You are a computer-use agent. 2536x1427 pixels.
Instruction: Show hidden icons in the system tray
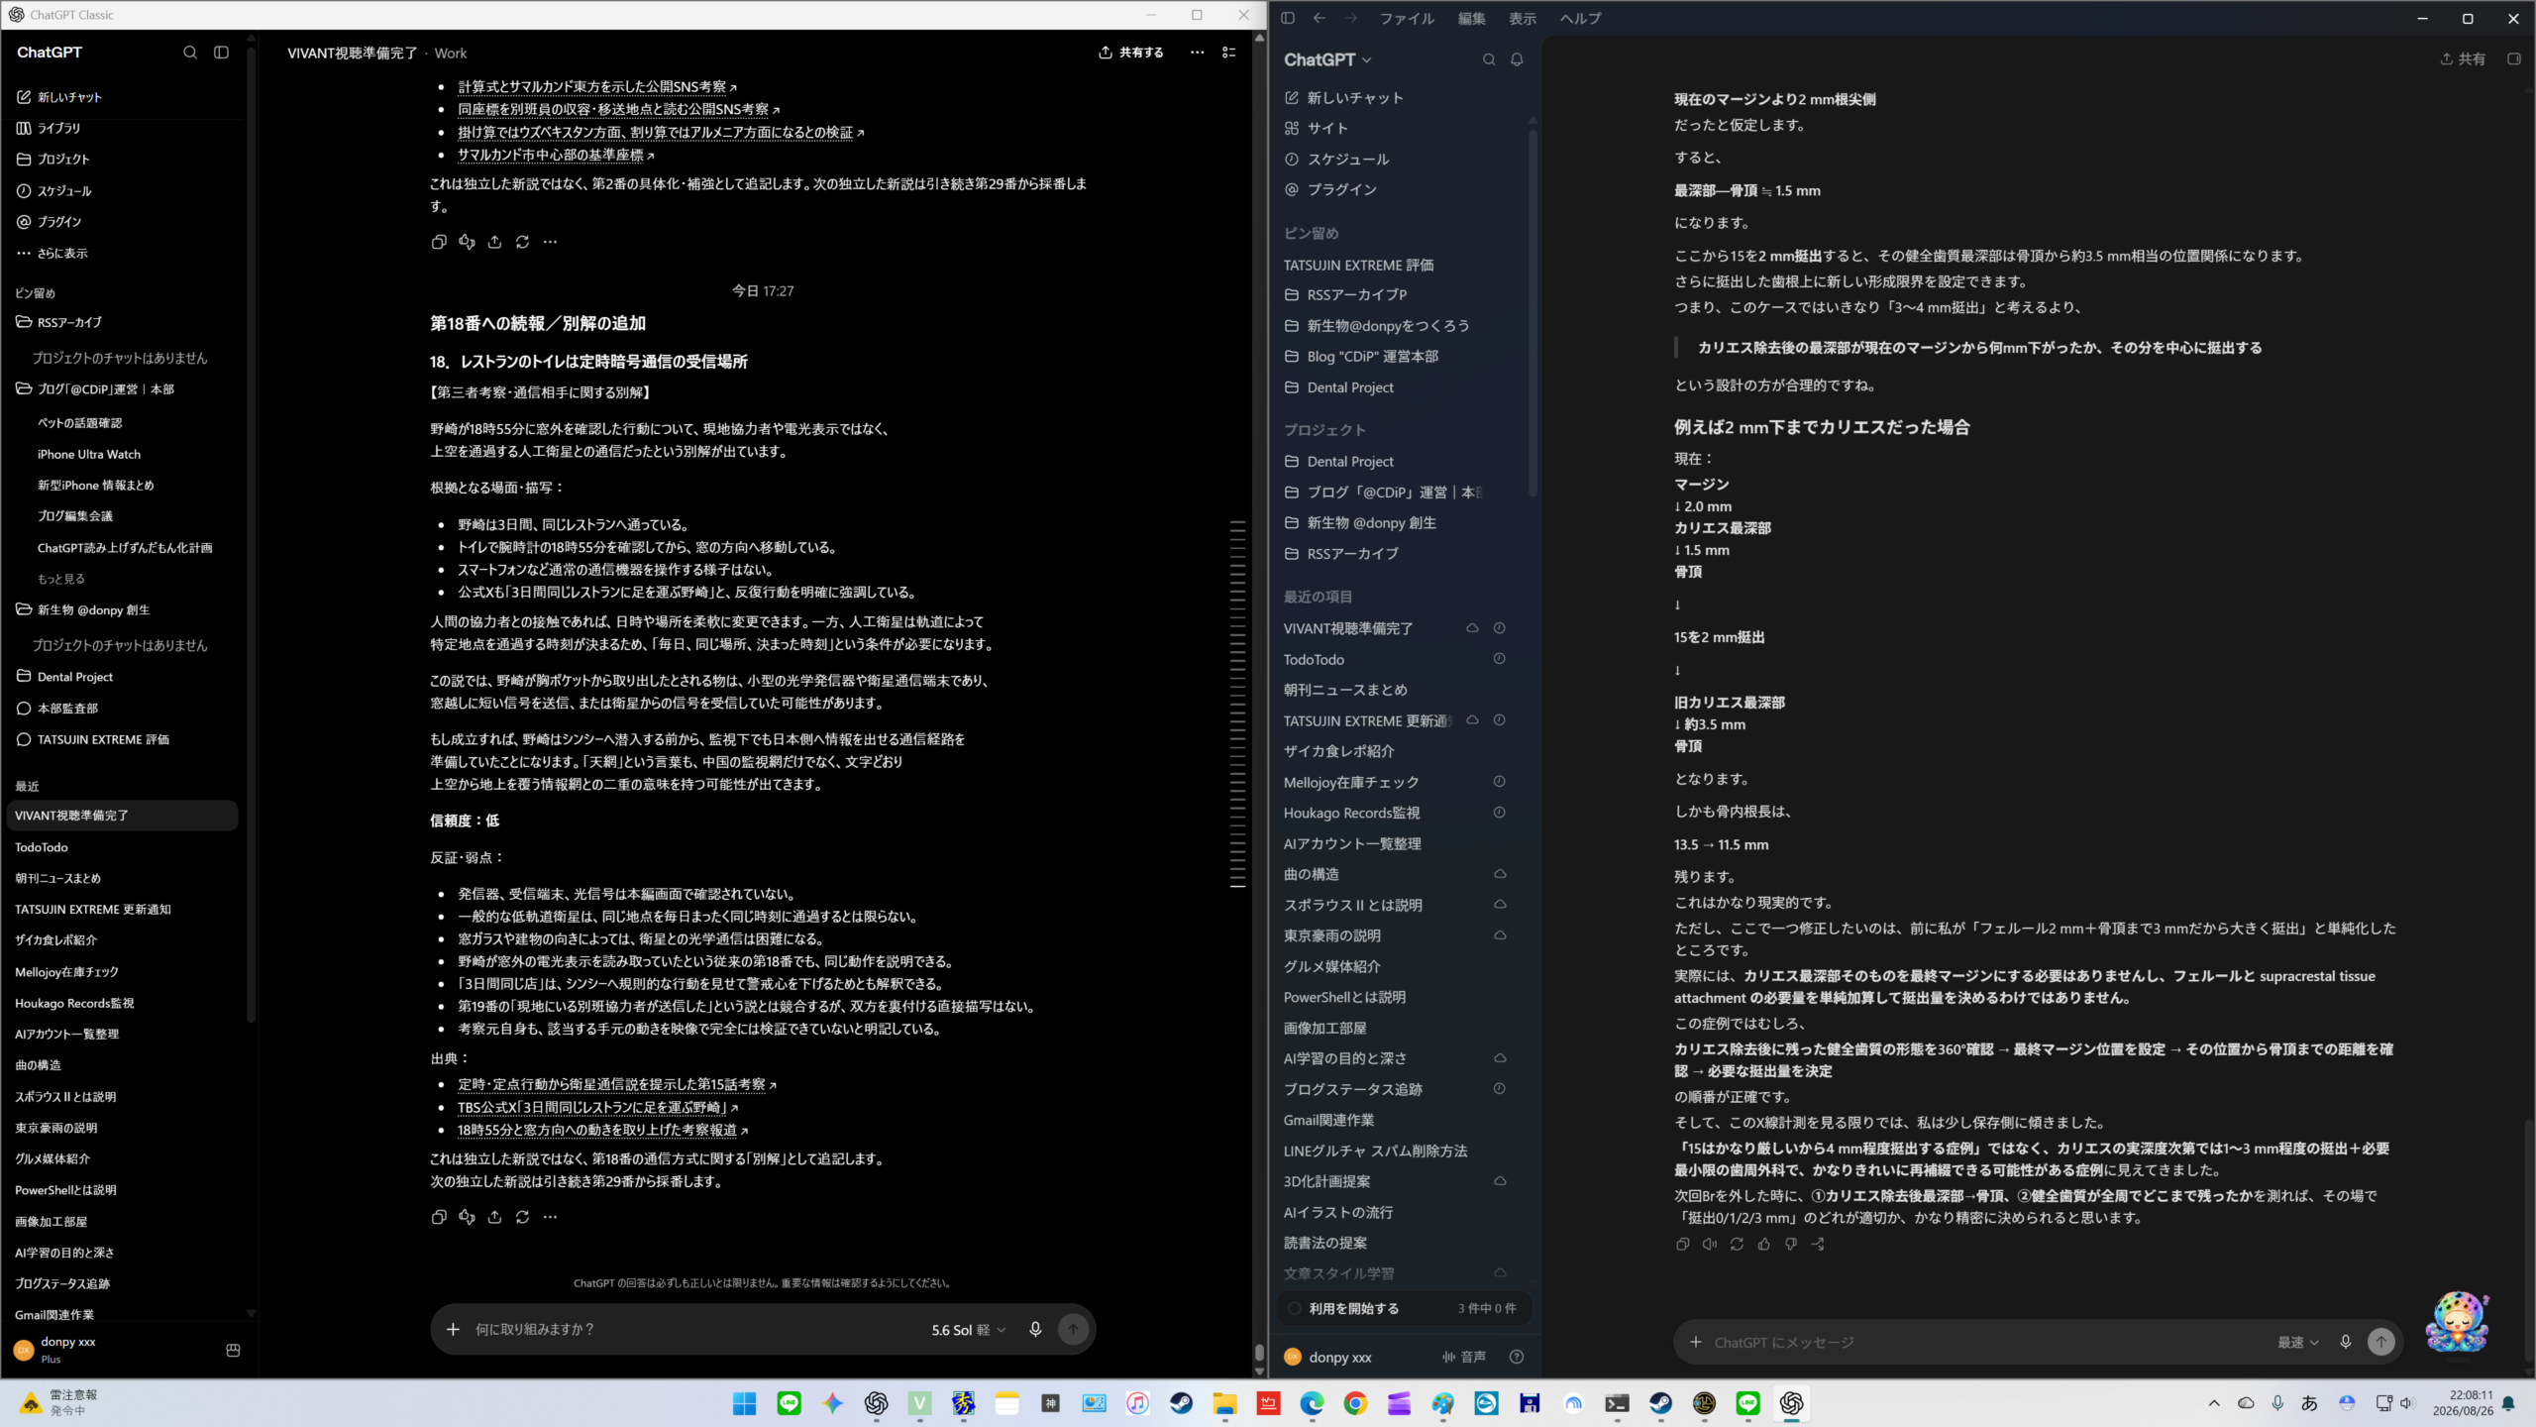coord(2214,1403)
